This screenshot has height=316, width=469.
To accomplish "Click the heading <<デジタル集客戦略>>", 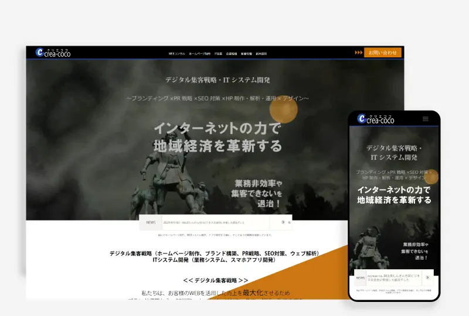I will 215,280.
